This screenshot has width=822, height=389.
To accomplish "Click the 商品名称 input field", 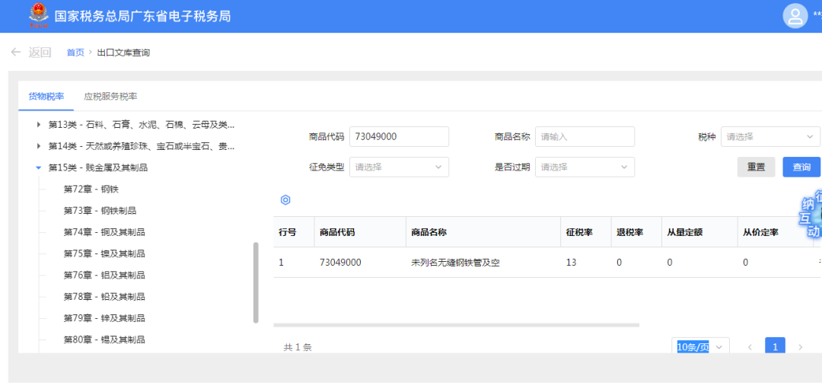I will [585, 137].
